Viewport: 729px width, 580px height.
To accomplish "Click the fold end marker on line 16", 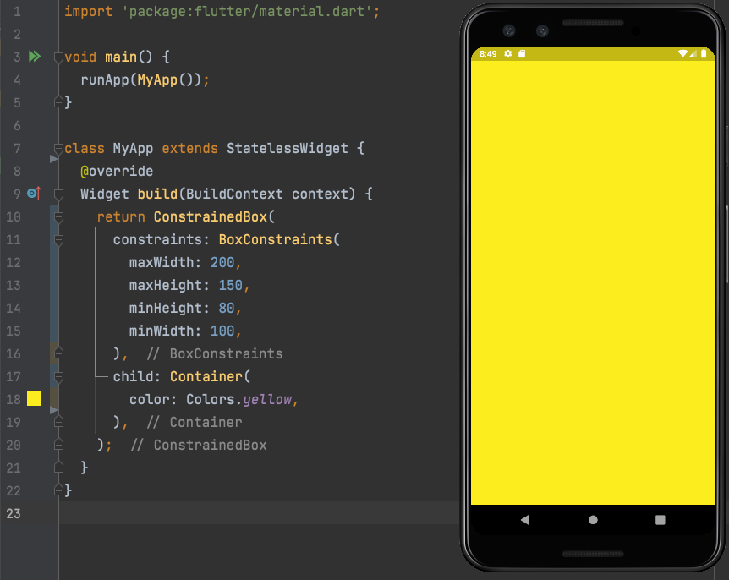I will pos(58,353).
